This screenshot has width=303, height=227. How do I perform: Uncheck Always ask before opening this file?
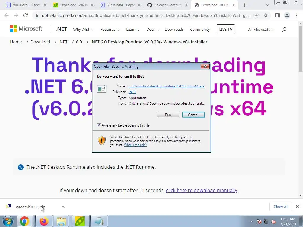(x=99, y=125)
